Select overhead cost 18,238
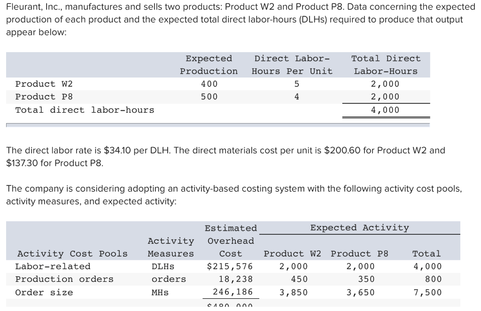This screenshot has width=481, height=311. click(236, 279)
